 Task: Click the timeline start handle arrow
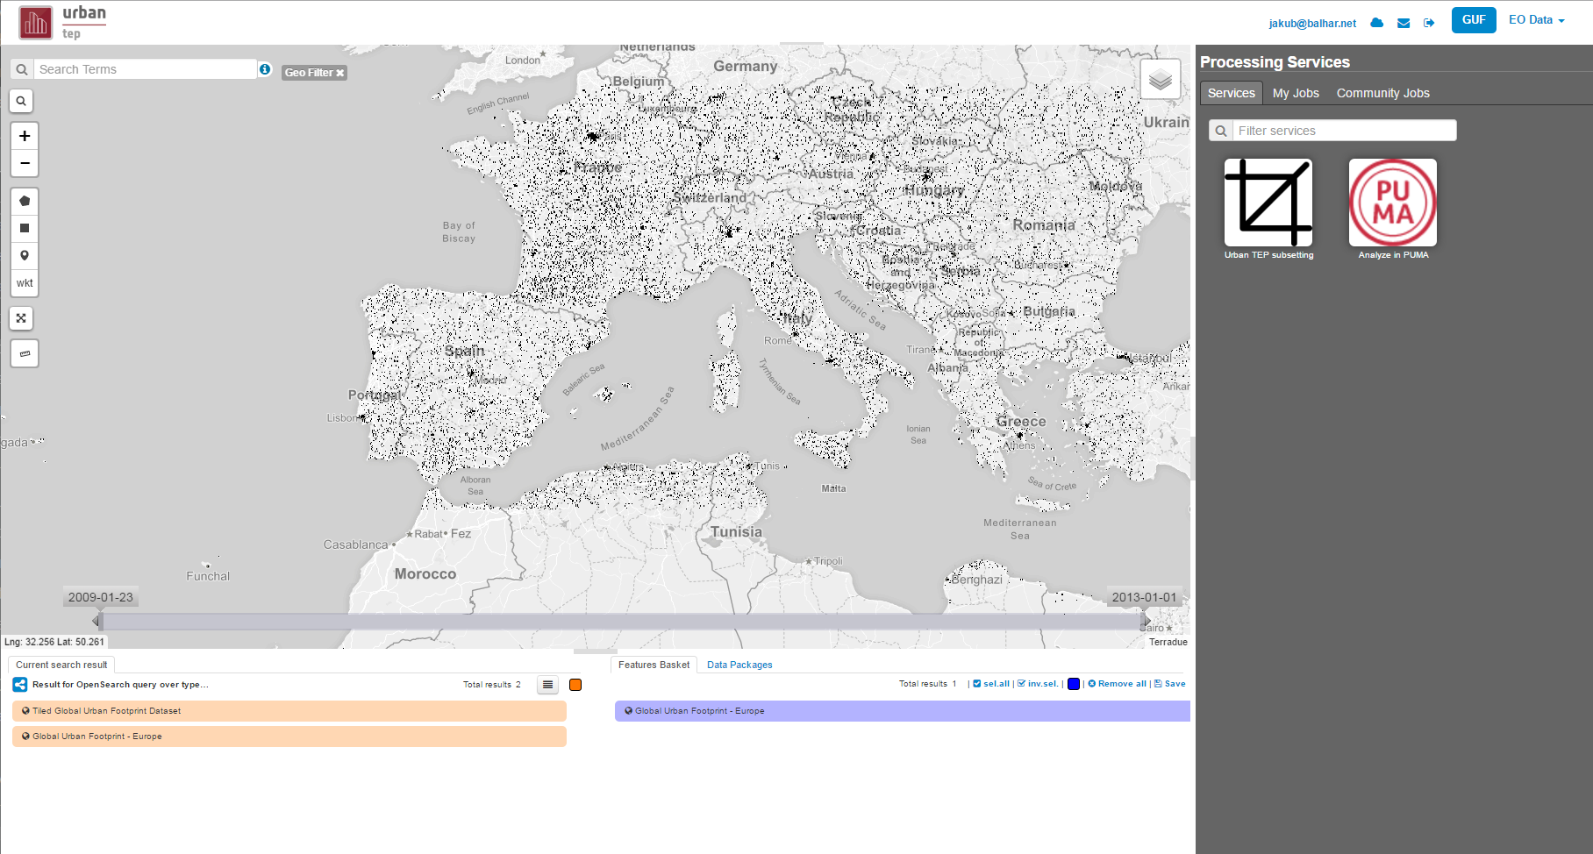96,621
